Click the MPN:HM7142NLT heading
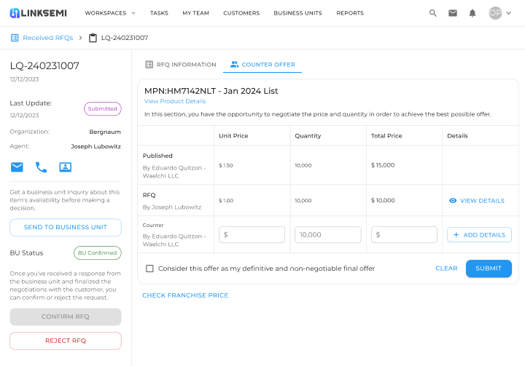Image resolution: width=525 pixels, height=366 pixels. coord(211,91)
